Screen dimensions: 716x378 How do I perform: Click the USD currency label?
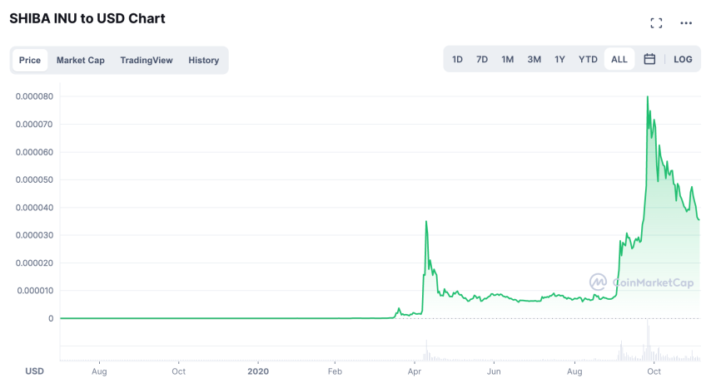point(34,371)
